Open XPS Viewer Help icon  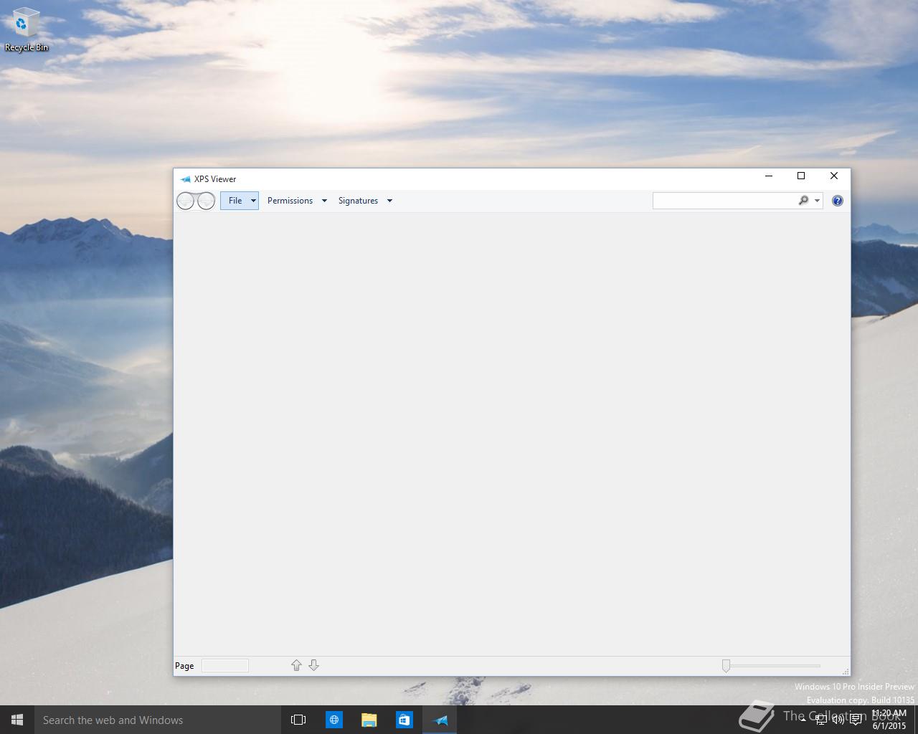[837, 201]
